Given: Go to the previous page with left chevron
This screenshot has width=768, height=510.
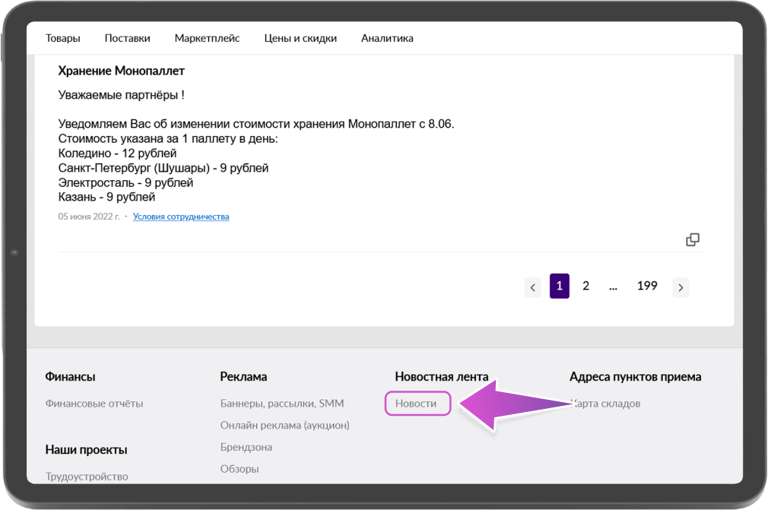Looking at the screenshot, I should coord(533,287).
